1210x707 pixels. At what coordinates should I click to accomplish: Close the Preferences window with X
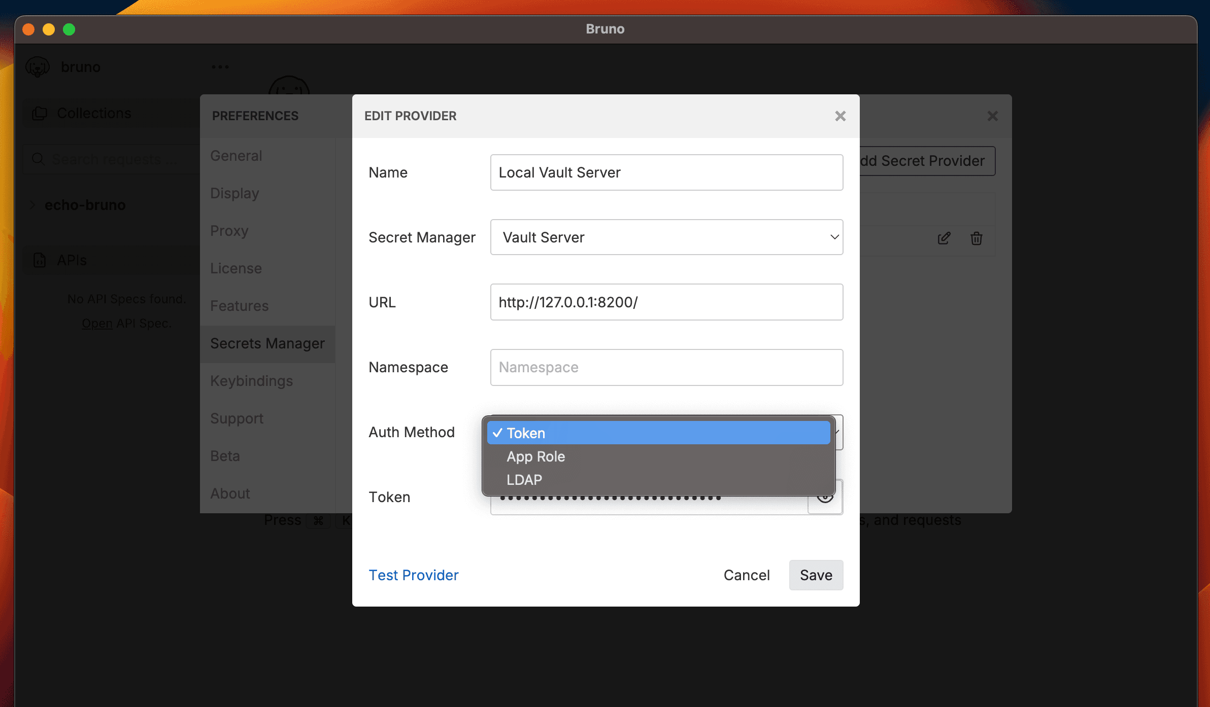tap(992, 116)
